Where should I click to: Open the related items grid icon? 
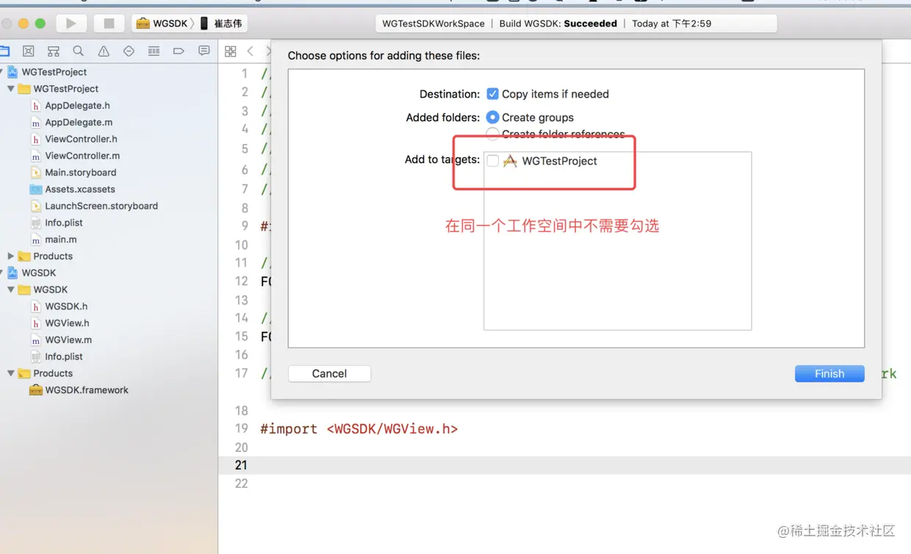[231, 51]
